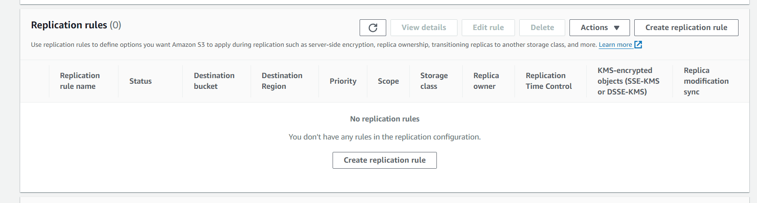The width and height of the screenshot is (757, 203).
Task: Click the Priority column header
Action: [x=343, y=81]
